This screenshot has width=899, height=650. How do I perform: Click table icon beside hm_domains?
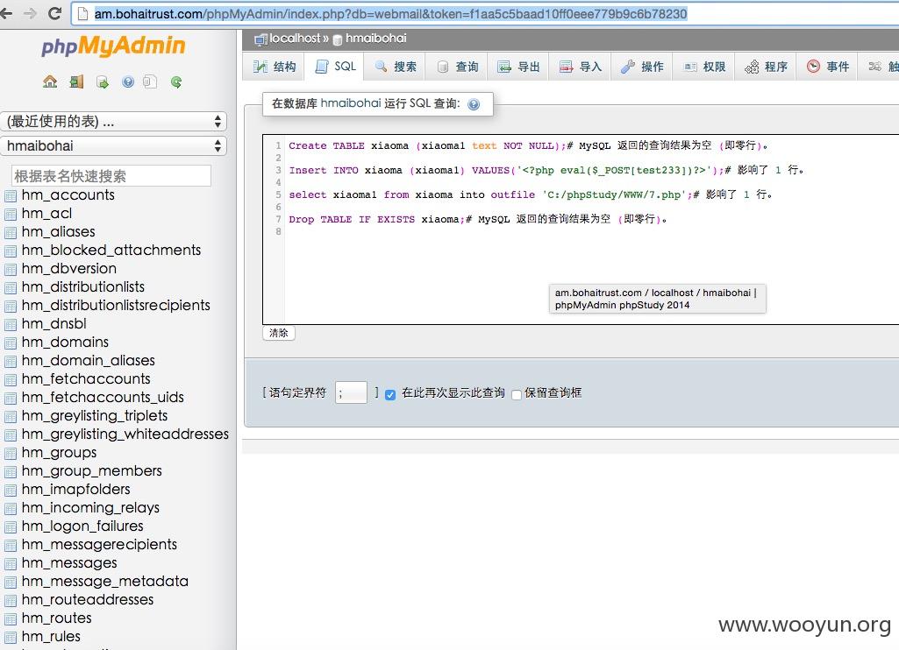click(11, 343)
